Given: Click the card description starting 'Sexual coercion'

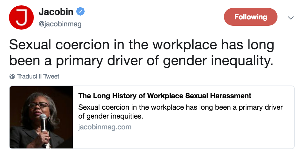Looking at the screenshot, I should tap(180, 107).
